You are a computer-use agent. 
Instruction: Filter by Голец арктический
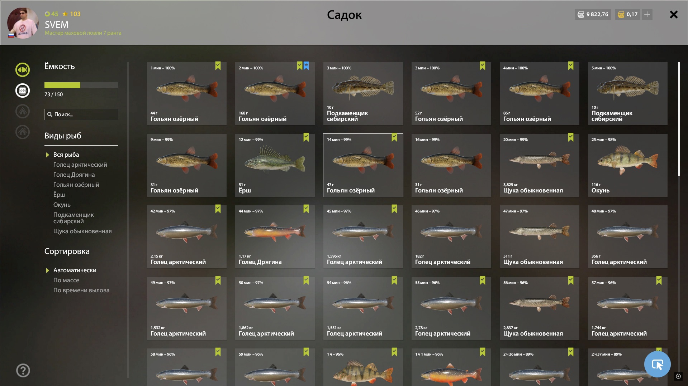click(80, 165)
